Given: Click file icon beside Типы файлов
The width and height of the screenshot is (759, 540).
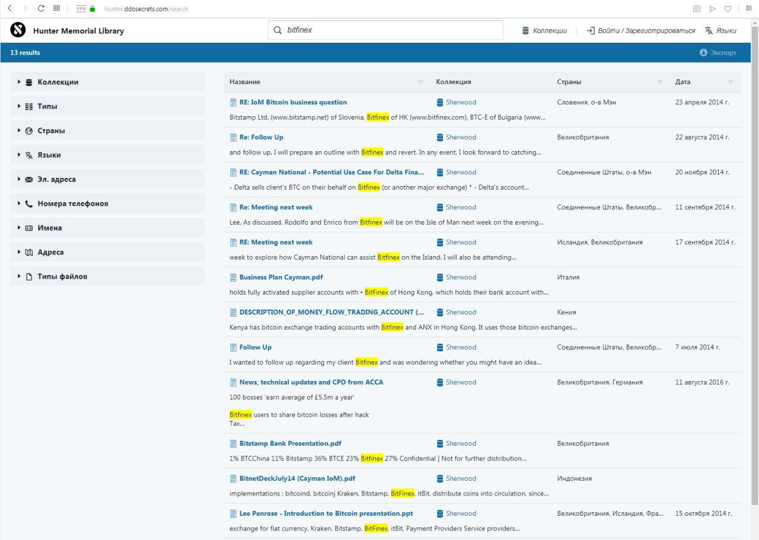Looking at the screenshot, I should point(29,277).
